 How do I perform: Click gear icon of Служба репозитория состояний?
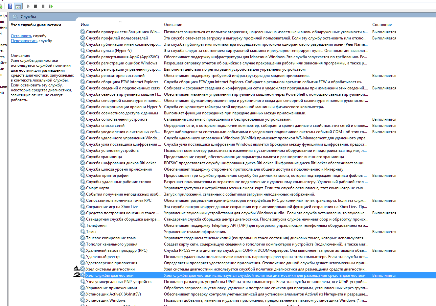coord(83,76)
